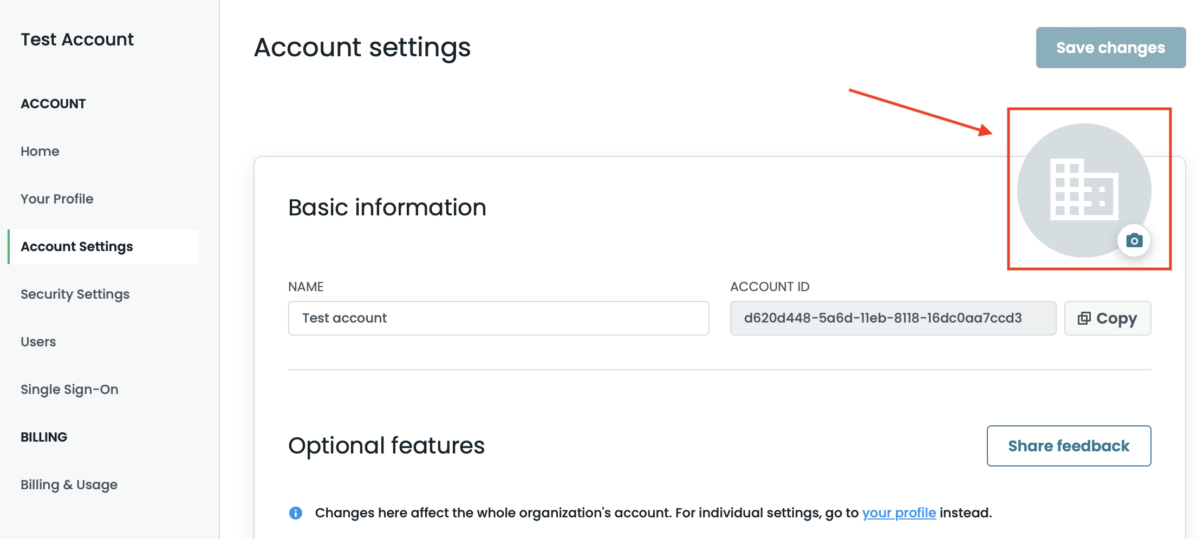This screenshot has width=1197, height=539.
Task: Click the Basic information heading
Action: pos(387,208)
